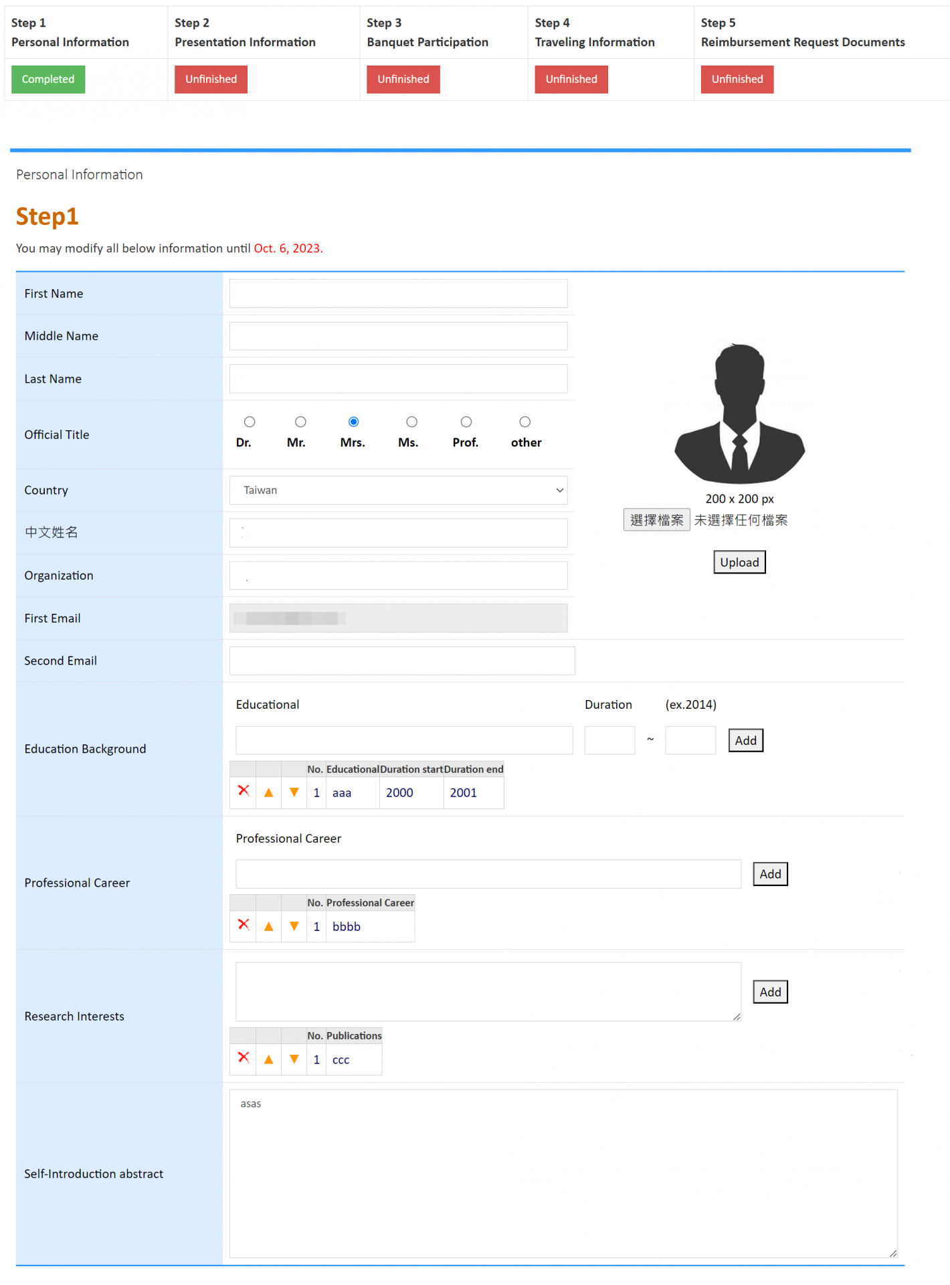Move career row bbbb down
The image size is (950, 1285).
point(294,926)
